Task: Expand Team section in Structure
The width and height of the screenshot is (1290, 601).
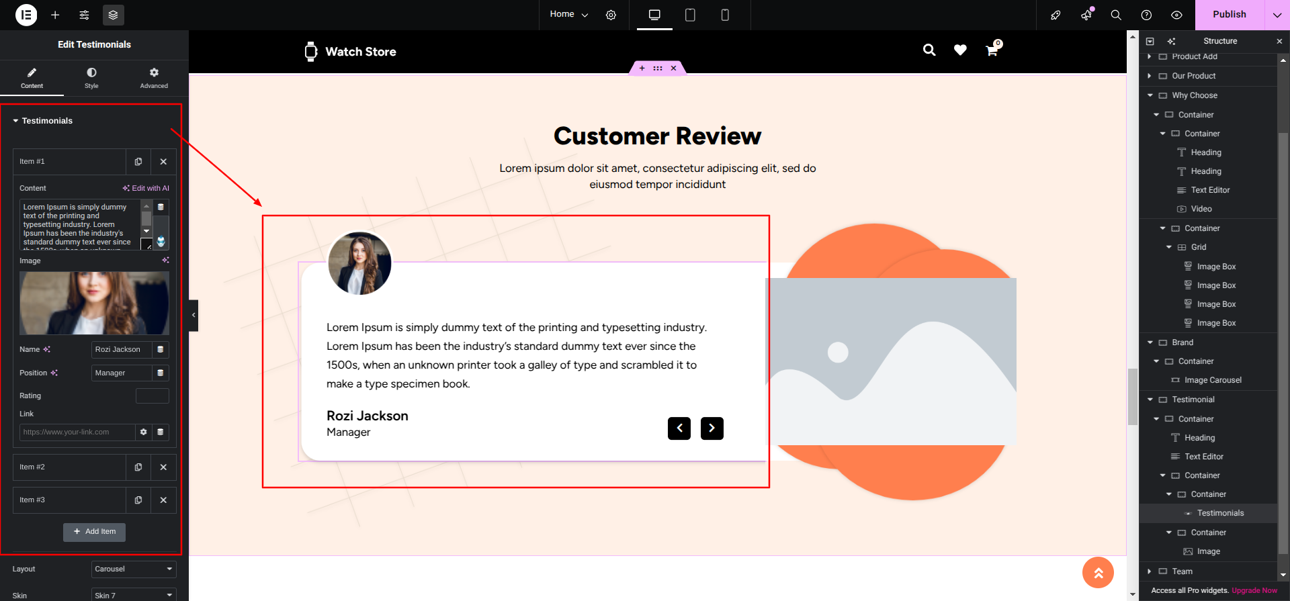Action: 1150,571
